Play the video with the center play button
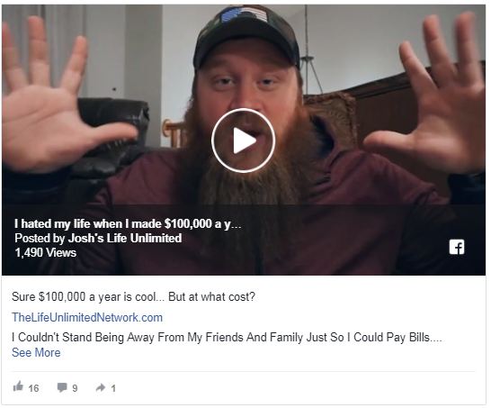Image resolution: width=491 pixels, height=408 pixels. point(244,141)
